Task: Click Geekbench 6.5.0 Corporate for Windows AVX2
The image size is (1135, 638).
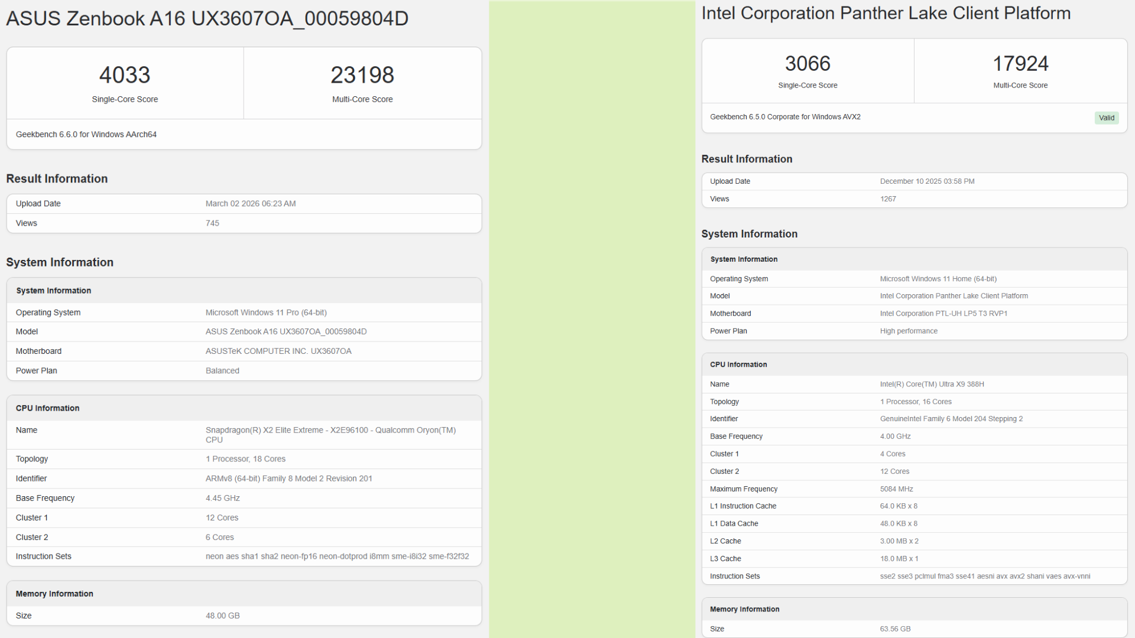Action: (x=786, y=116)
